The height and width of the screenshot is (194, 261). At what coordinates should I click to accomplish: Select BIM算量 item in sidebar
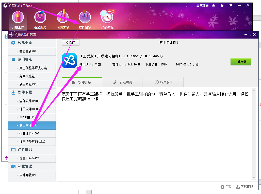click(x=32, y=117)
